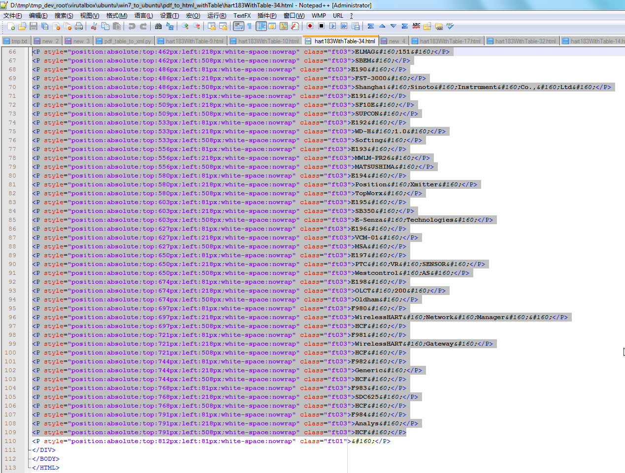Open the 设置(T) menu
625x473 pixels.
coord(169,16)
